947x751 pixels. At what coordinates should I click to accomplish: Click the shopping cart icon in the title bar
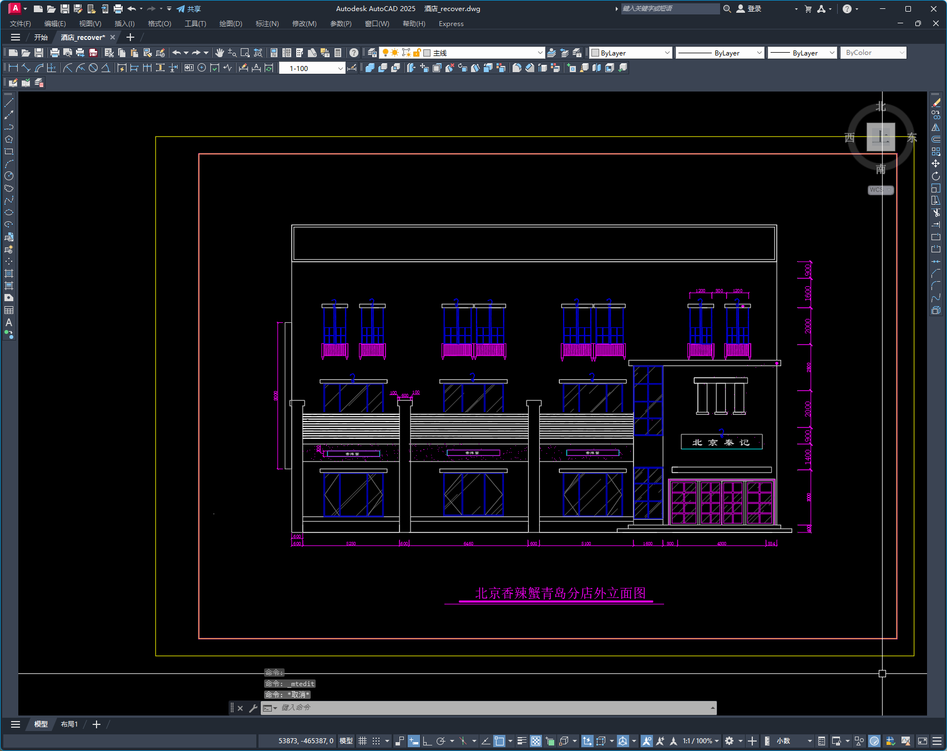click(808, 9)
